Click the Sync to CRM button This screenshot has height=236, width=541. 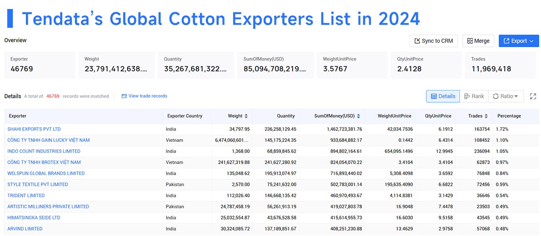pos(433,41)
